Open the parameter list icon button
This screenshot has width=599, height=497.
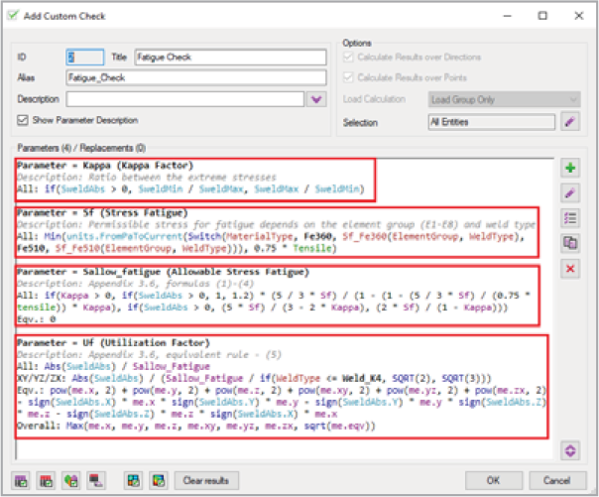570,218
